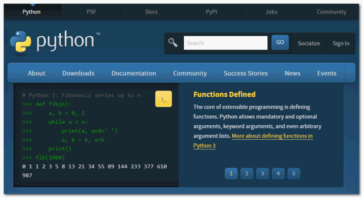The width and height of the screenshot is (363, 198).
Task: Click the 'def fib(n):' code line
Action: tap(47, 104)
